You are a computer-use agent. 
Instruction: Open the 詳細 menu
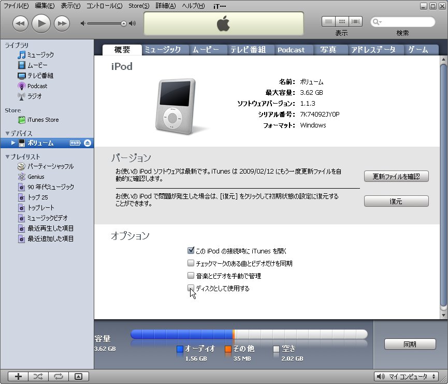pos(165,6)
